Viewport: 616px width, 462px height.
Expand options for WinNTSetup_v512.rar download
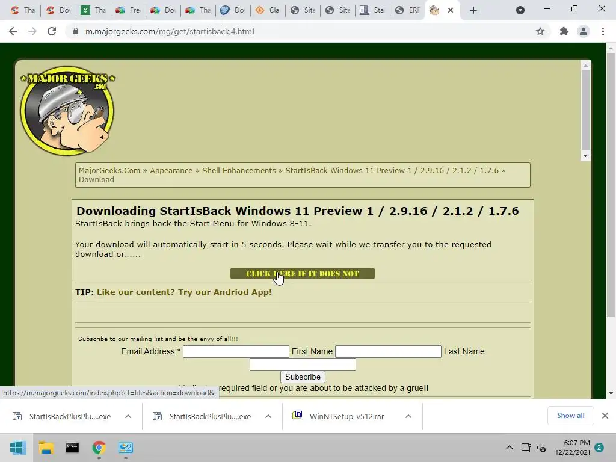[x=408, y=416]
